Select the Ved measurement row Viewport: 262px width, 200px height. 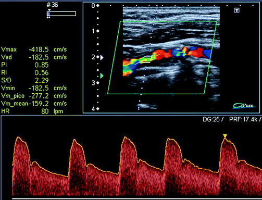point(34,57)
